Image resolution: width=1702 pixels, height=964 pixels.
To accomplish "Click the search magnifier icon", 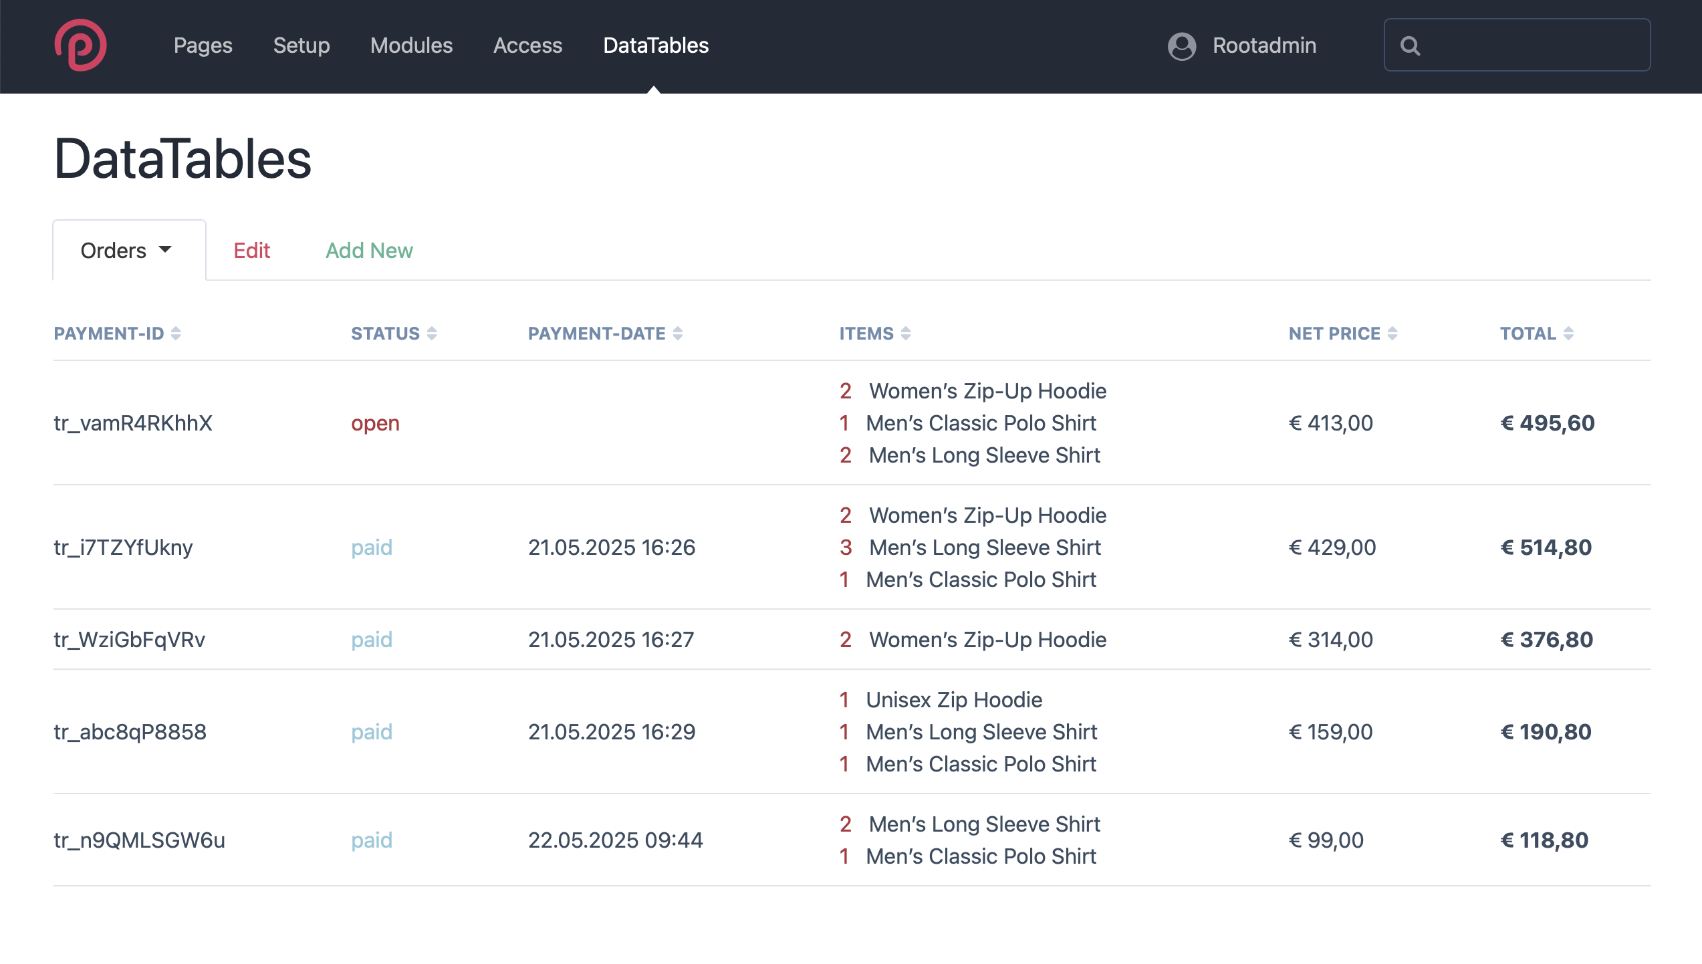I will tap(1410, 45).
